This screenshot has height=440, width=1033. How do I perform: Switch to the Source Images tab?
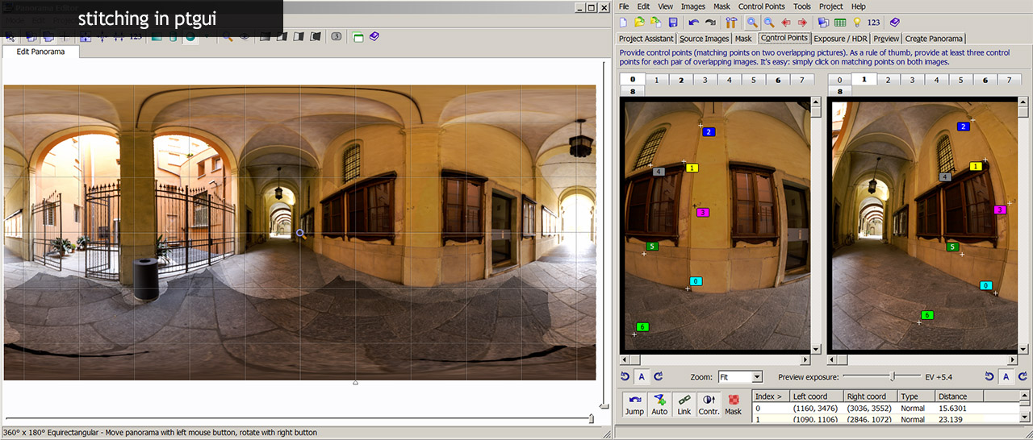click(704, 38)
